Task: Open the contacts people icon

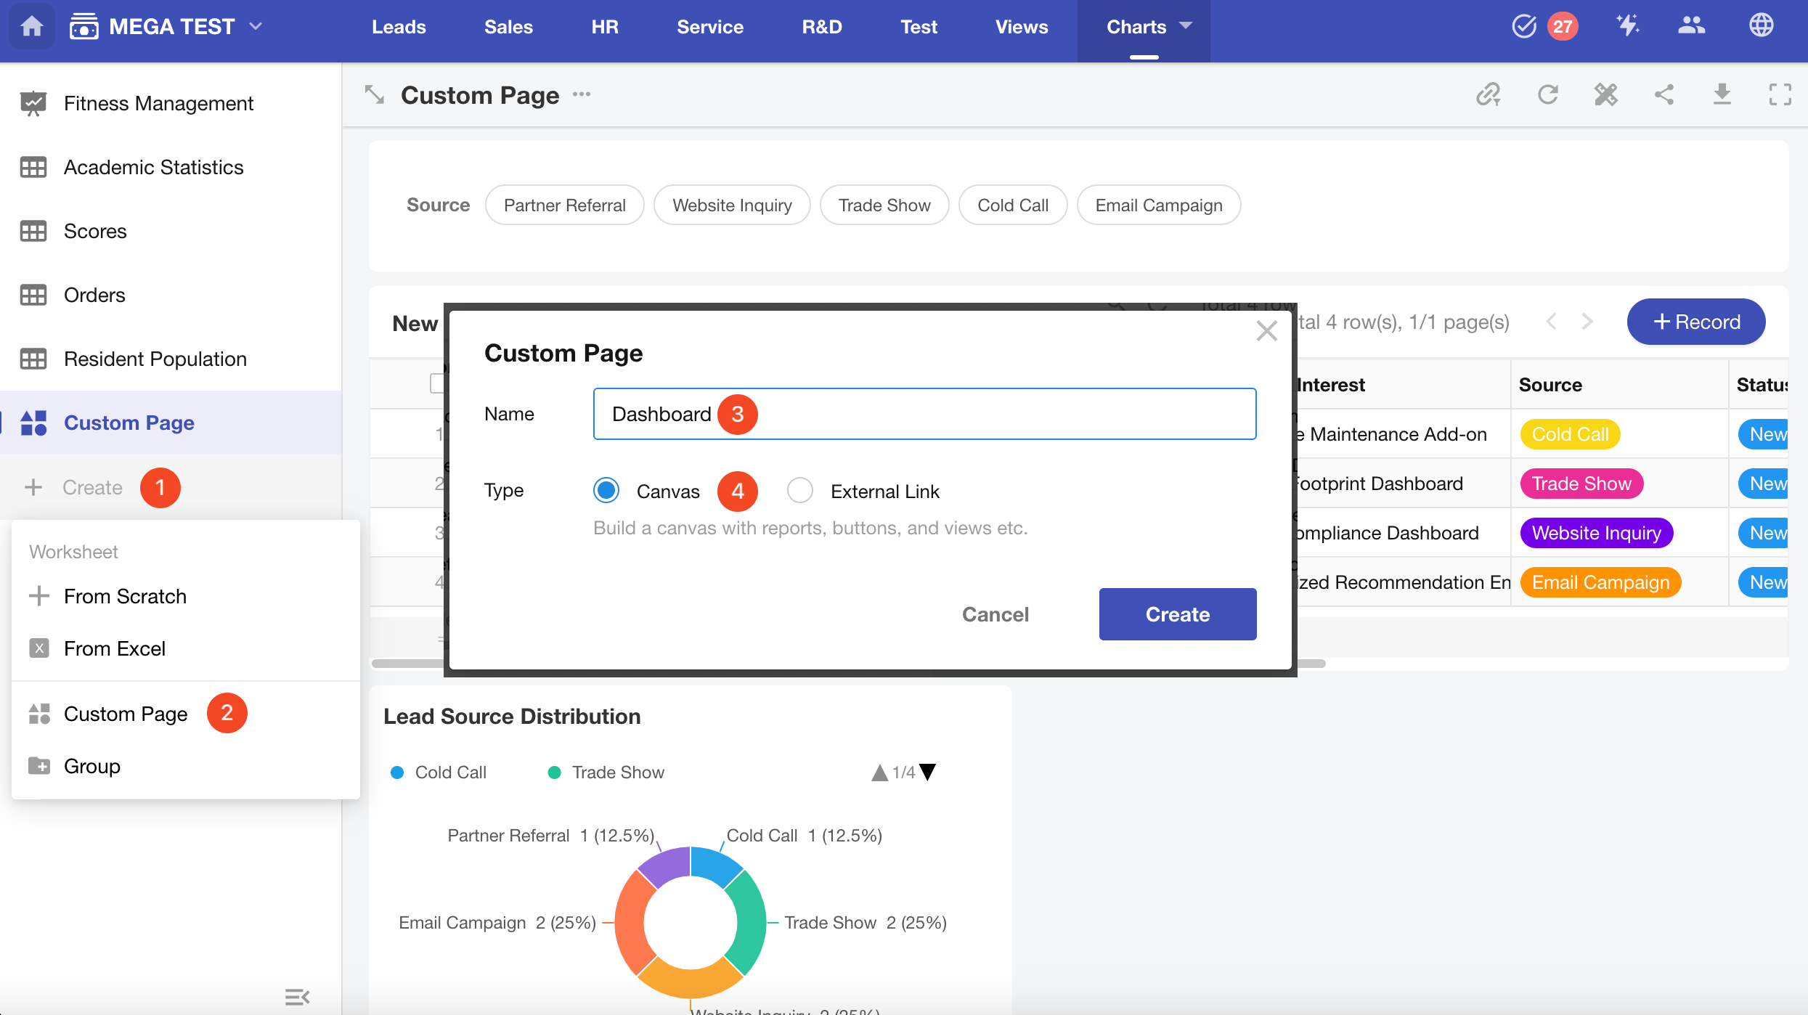Action: [1691, 26]
